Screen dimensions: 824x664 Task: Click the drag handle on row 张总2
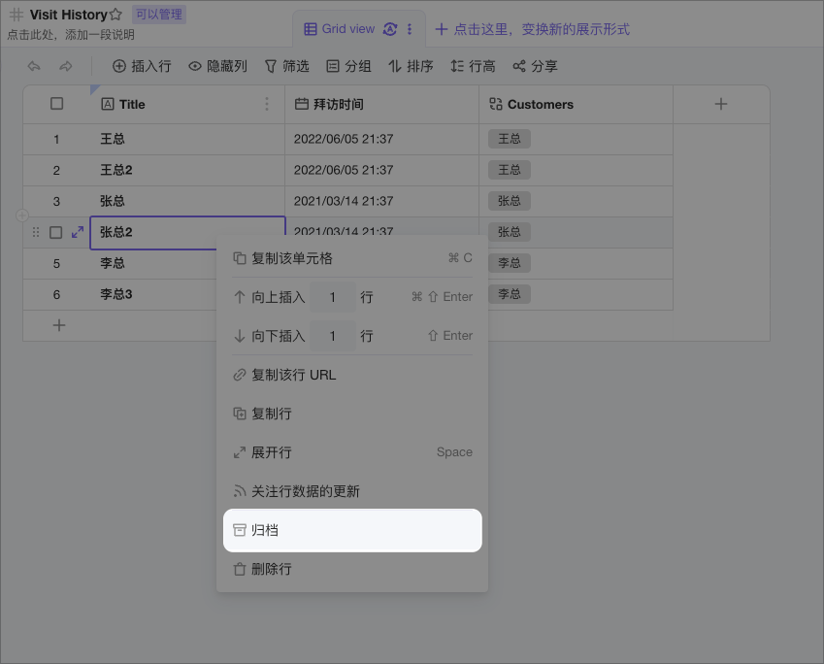tap(36, 233)
